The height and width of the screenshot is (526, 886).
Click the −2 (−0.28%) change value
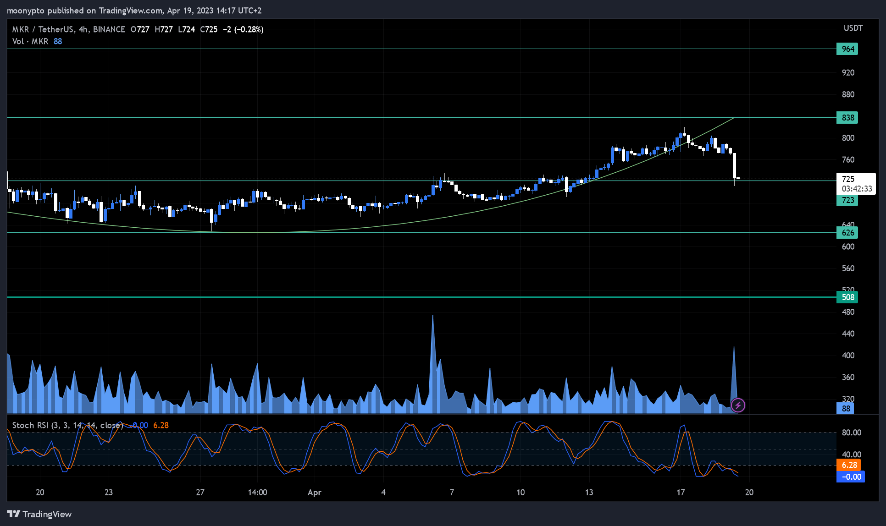[244, 29]
